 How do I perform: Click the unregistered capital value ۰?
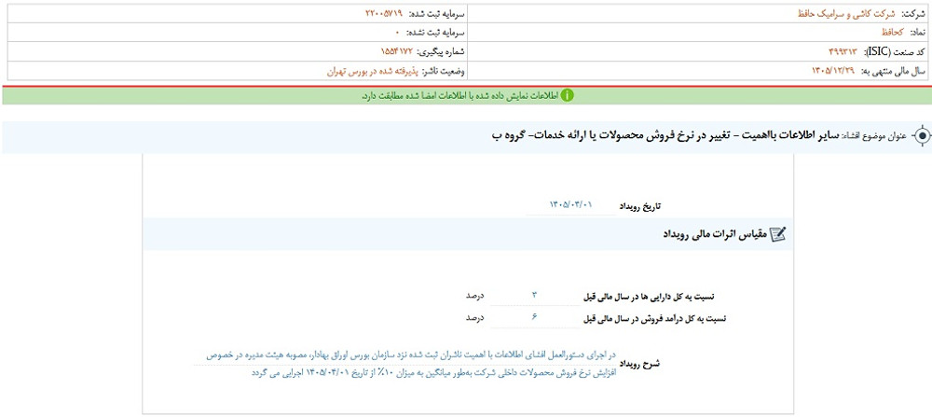click(x=397, y=32)
